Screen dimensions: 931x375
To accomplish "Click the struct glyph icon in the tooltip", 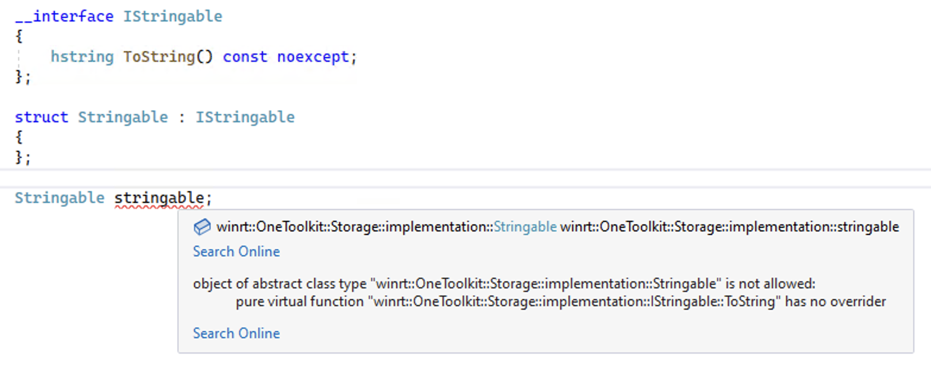I will click(x=202, y=227).
